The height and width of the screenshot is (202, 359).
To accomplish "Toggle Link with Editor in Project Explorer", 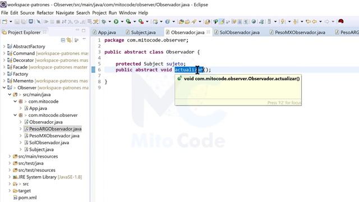I will click(x=69, y=40).
